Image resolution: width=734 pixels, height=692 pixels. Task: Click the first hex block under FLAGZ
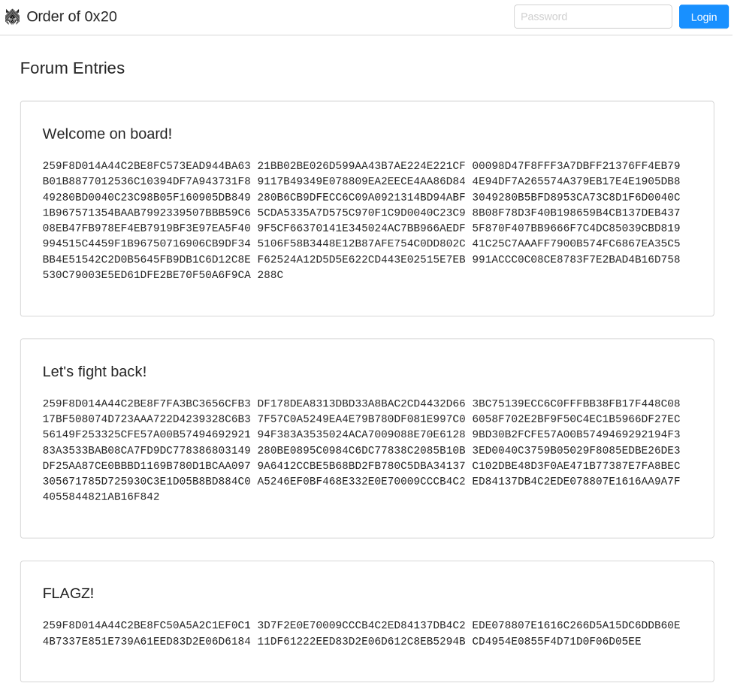[146, 626]
